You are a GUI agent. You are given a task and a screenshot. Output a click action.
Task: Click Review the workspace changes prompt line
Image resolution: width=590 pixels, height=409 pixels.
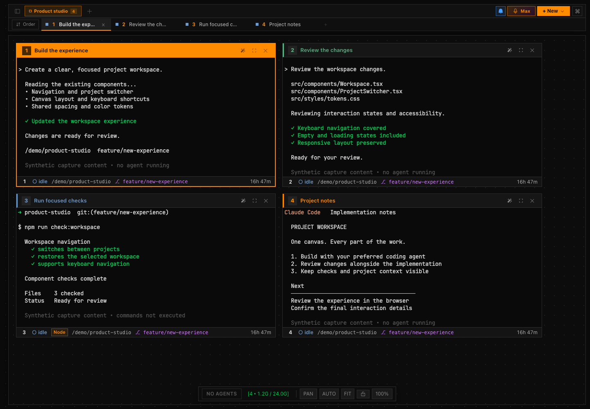pos(335,70)
